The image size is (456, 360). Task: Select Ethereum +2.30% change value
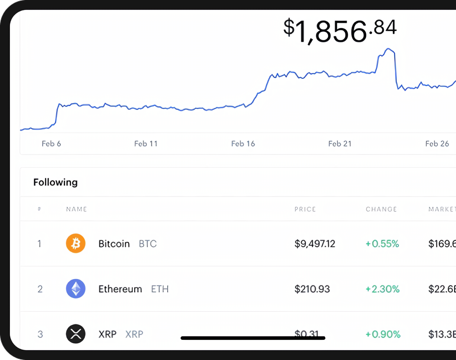pos(382,289)
